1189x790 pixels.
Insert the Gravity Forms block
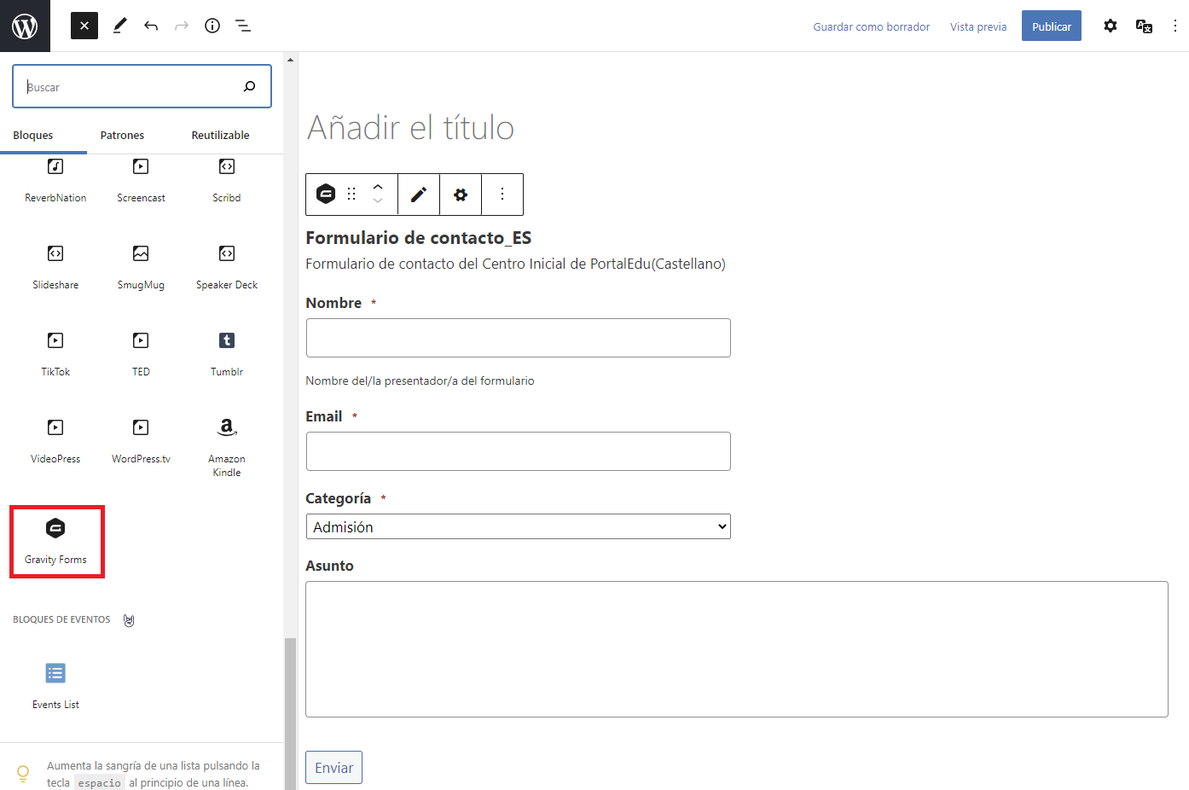pyautogui.click(x=56, y=542)
